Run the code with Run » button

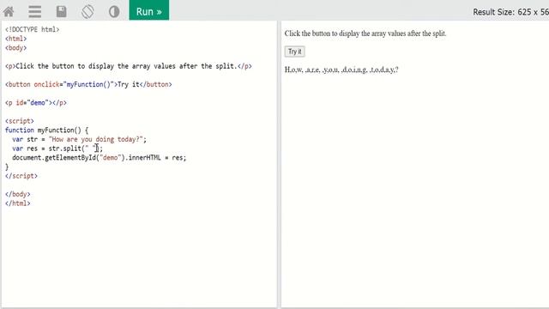148,10
